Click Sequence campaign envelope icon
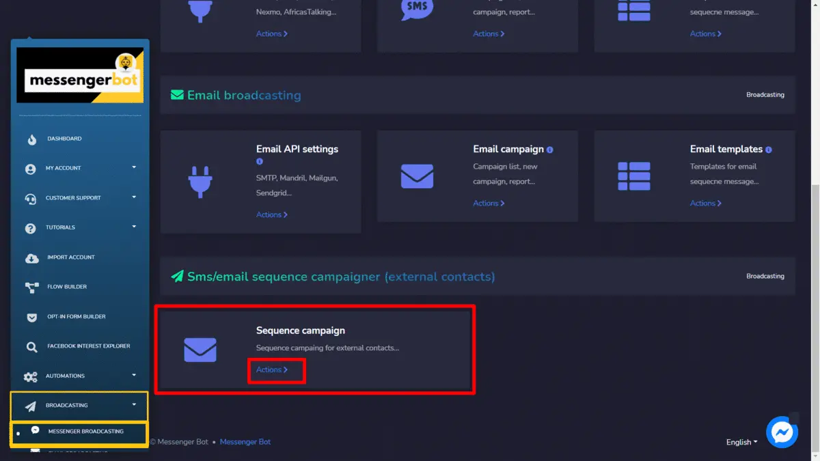The height and width of the screenshot is (461, 820). click(200, 350)
